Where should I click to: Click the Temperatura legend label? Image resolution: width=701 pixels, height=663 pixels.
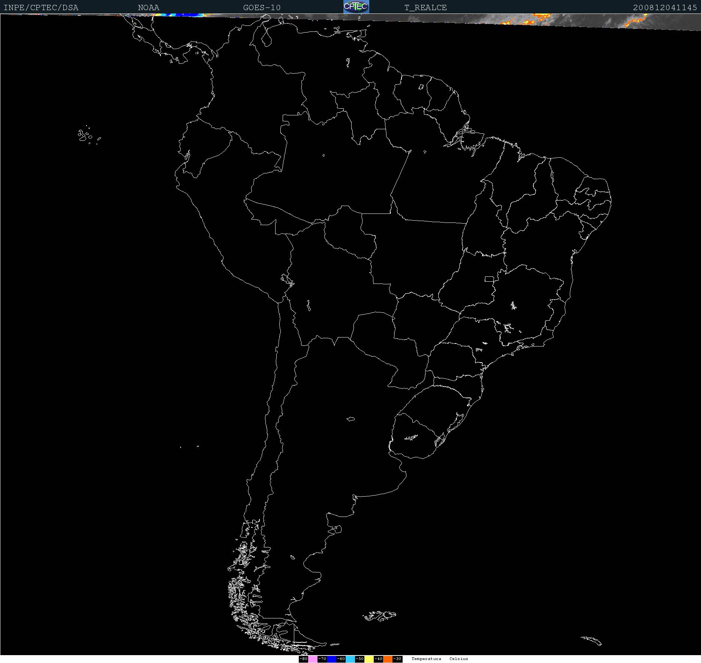click(x=426, y=659)
